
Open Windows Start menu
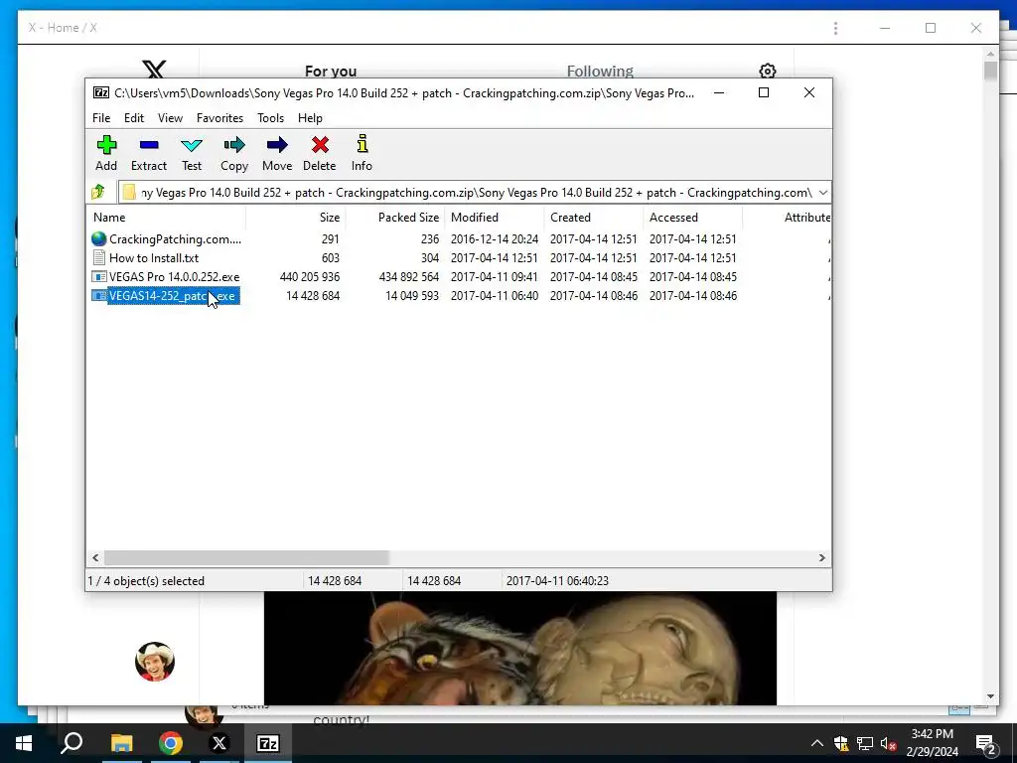24,743
